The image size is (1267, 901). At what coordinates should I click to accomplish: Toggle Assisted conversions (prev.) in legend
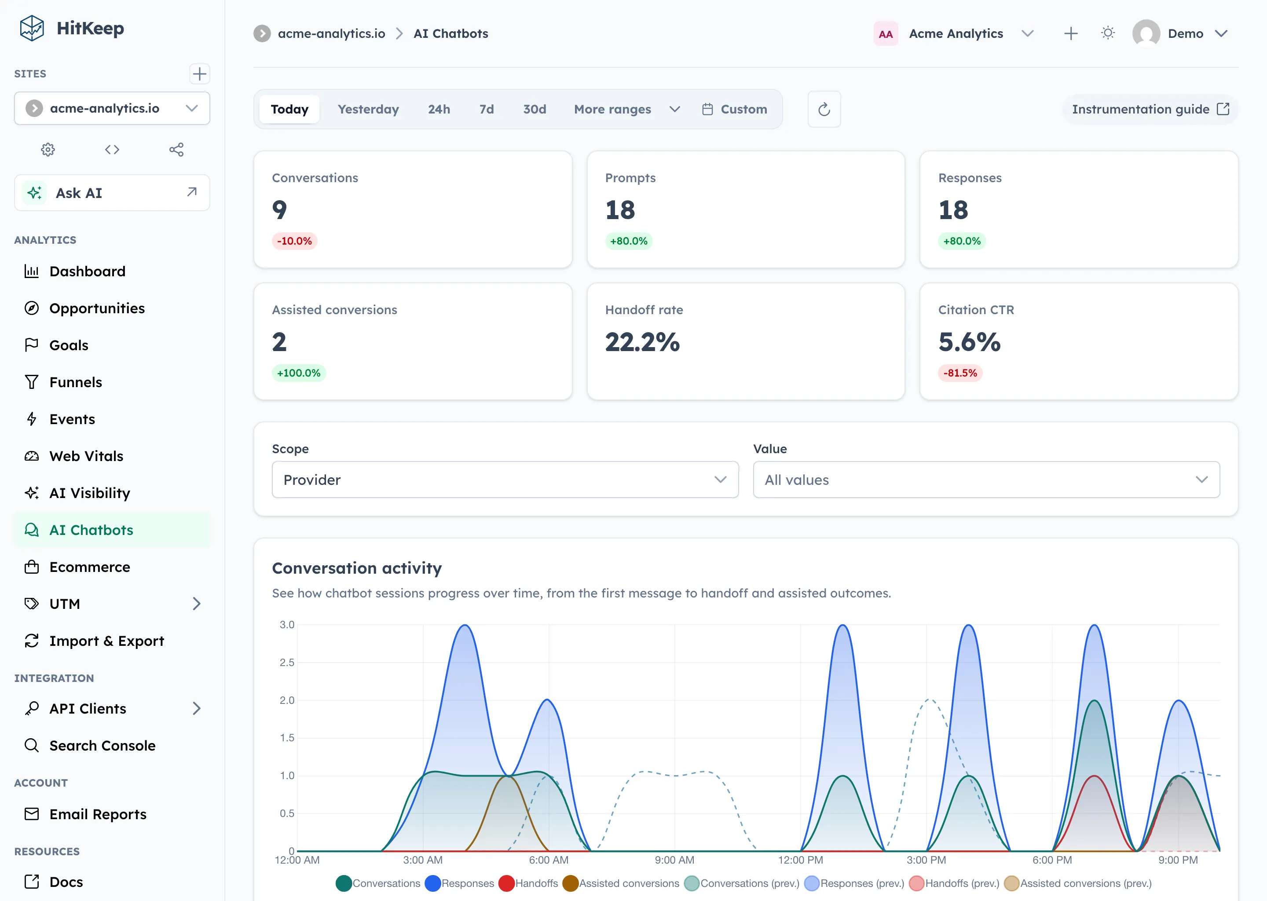tap(1078, 883)
